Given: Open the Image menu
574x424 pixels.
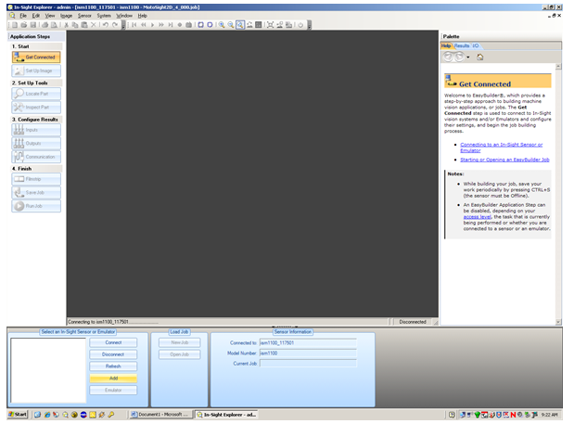Looking at the screenshot, I should tap(66, 16).
